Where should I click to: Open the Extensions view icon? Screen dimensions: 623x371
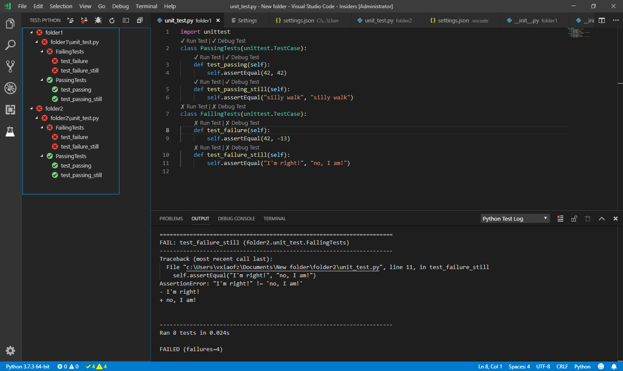(x=10, y=110)
